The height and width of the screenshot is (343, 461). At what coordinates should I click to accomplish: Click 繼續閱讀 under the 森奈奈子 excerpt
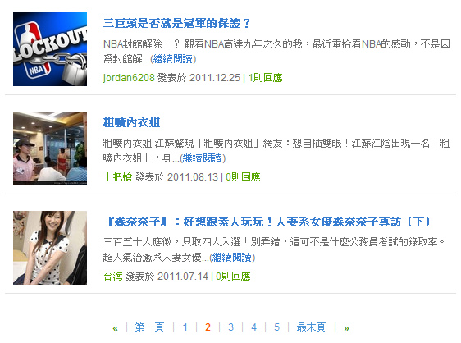[232, 258]
